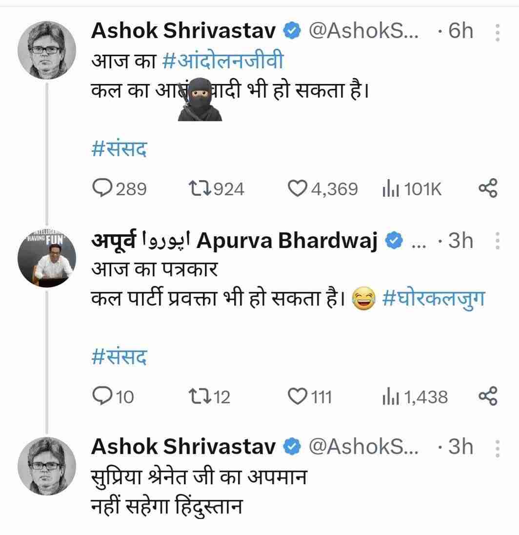519x535 pixels.
Task: Like the tweet with 4,369 likes
Action: tap(297, 188)
